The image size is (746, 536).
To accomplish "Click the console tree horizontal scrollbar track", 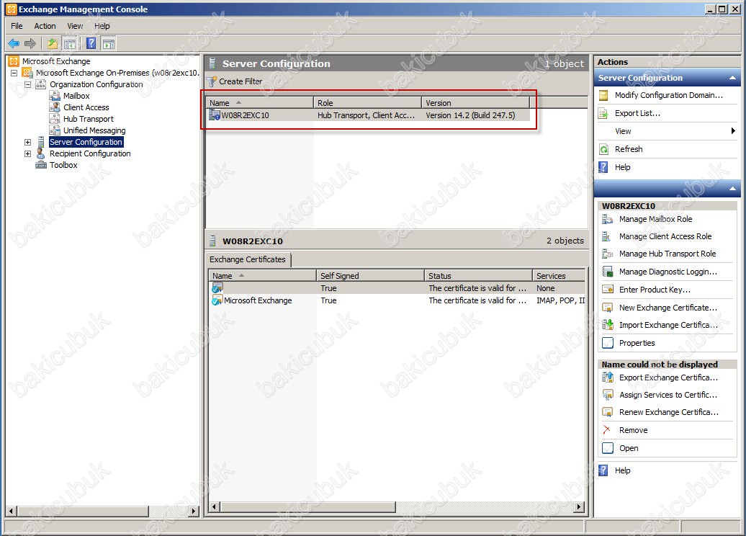I will [168, 512].
